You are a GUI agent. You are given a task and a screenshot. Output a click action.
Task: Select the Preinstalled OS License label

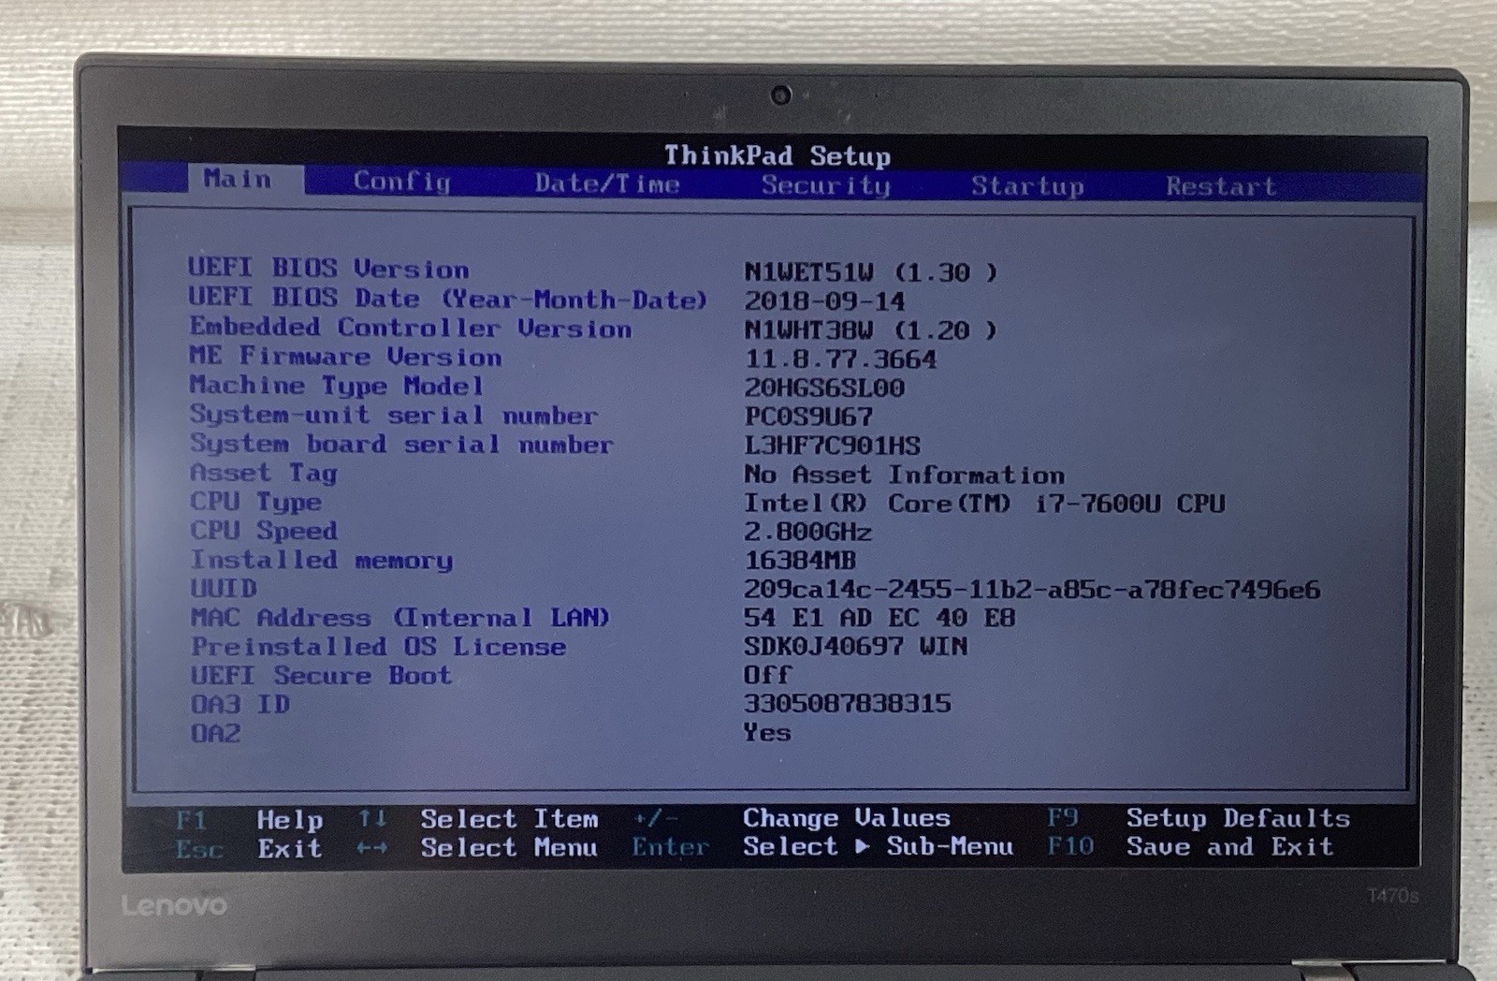pyautogui.click(x=379, y=647)
